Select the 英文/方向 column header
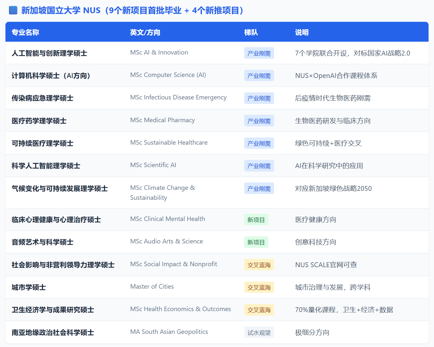Image resolution: width=434 pixels, height=347 pixels. coord(145,32)
